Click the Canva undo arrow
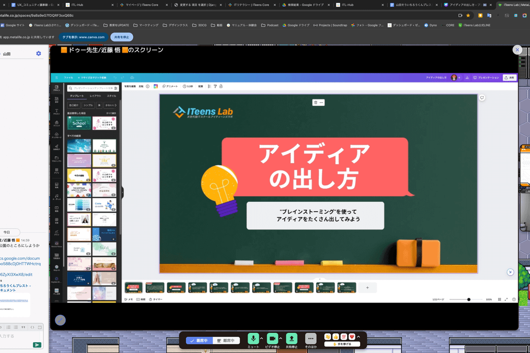Viewport: 530px width, 353px height. tap(115, 78)
